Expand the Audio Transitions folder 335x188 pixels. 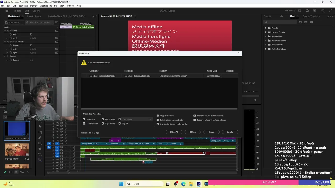click(x=266, y=40)
